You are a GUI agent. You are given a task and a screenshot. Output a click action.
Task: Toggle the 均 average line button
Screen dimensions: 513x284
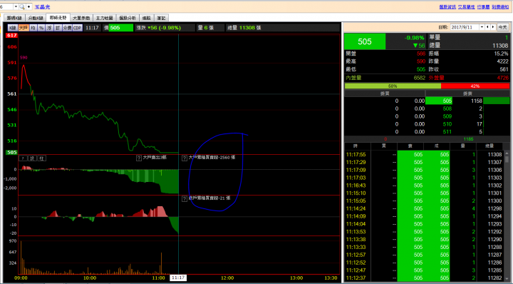(33, 28)
